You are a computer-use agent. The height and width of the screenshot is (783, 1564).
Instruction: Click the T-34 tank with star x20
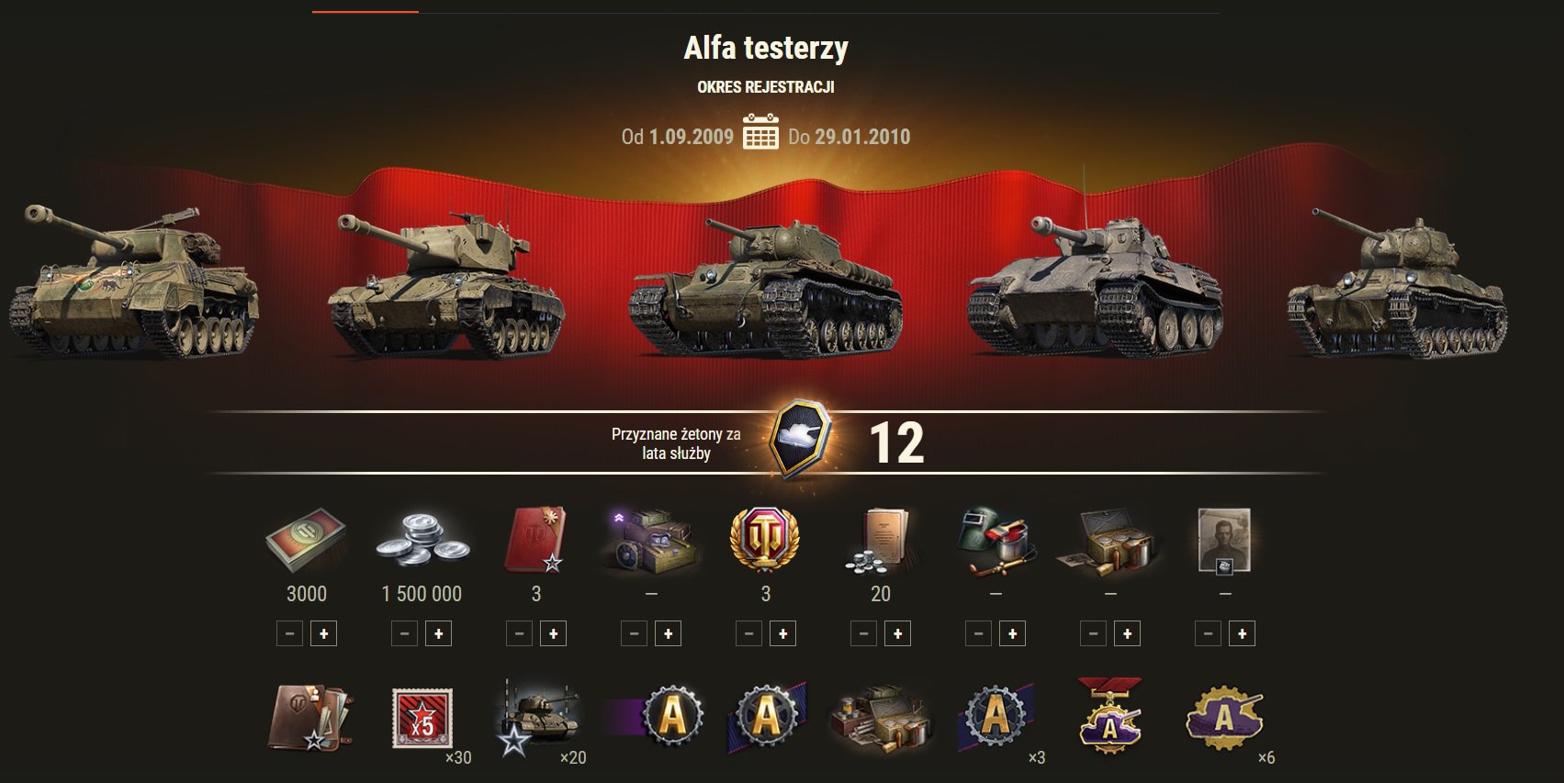pyautogui.click(x=537, y=720)
